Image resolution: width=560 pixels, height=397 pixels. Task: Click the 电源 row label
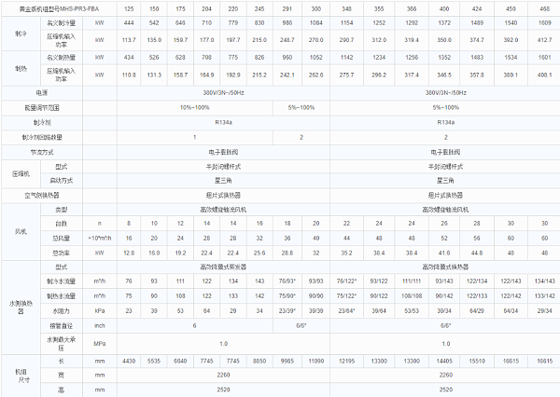42,93
